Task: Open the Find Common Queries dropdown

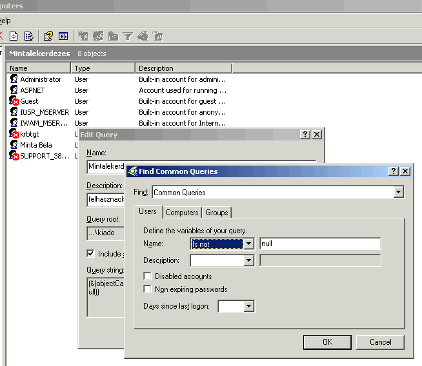Action: (x=398, y=192)
